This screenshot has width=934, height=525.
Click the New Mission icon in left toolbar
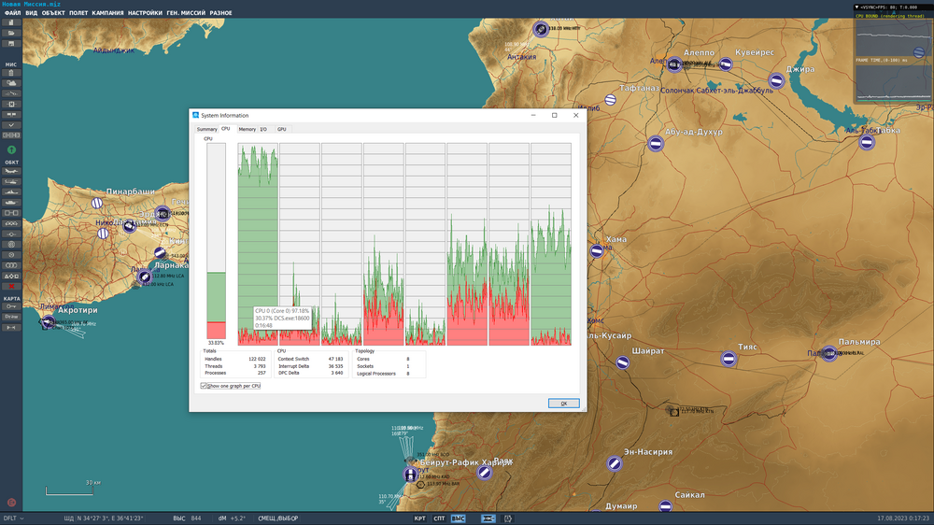pos(11,23)
